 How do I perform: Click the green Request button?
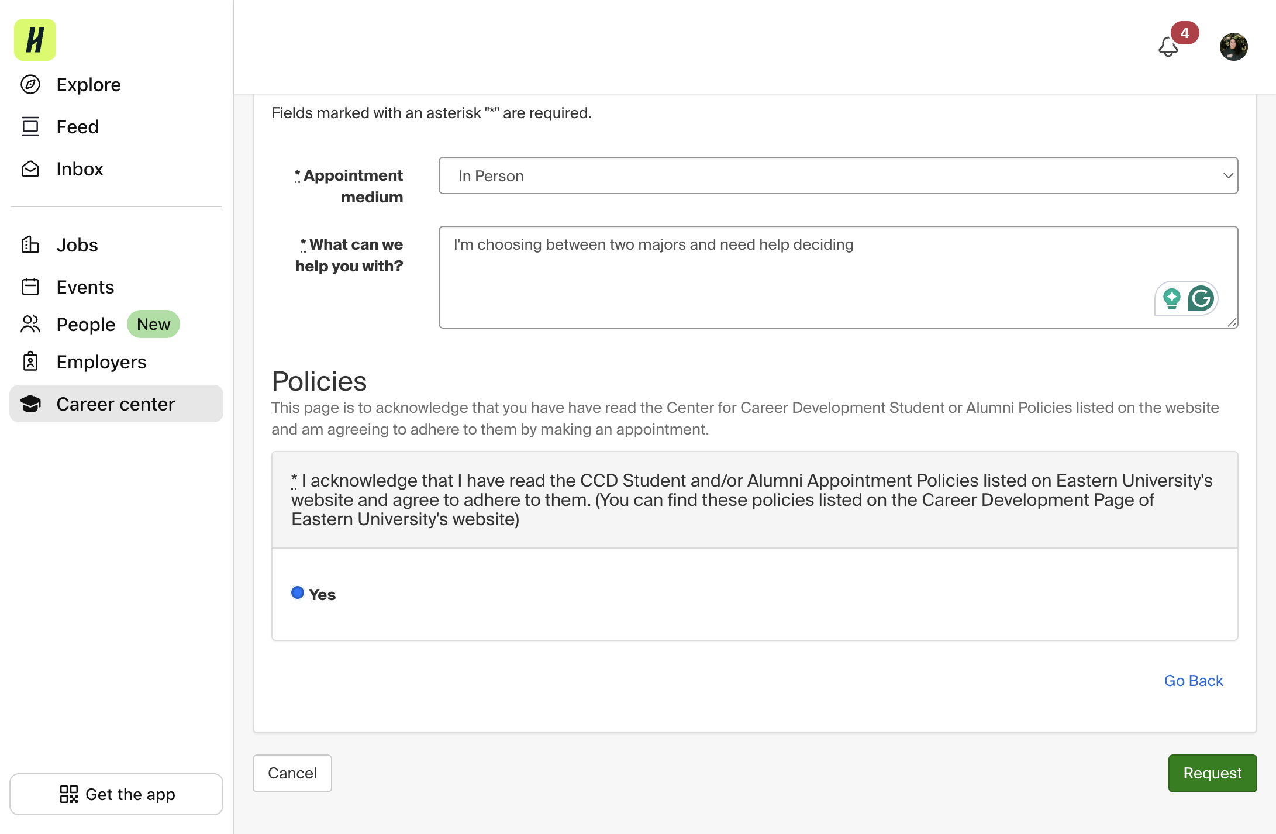(1212, 773)
